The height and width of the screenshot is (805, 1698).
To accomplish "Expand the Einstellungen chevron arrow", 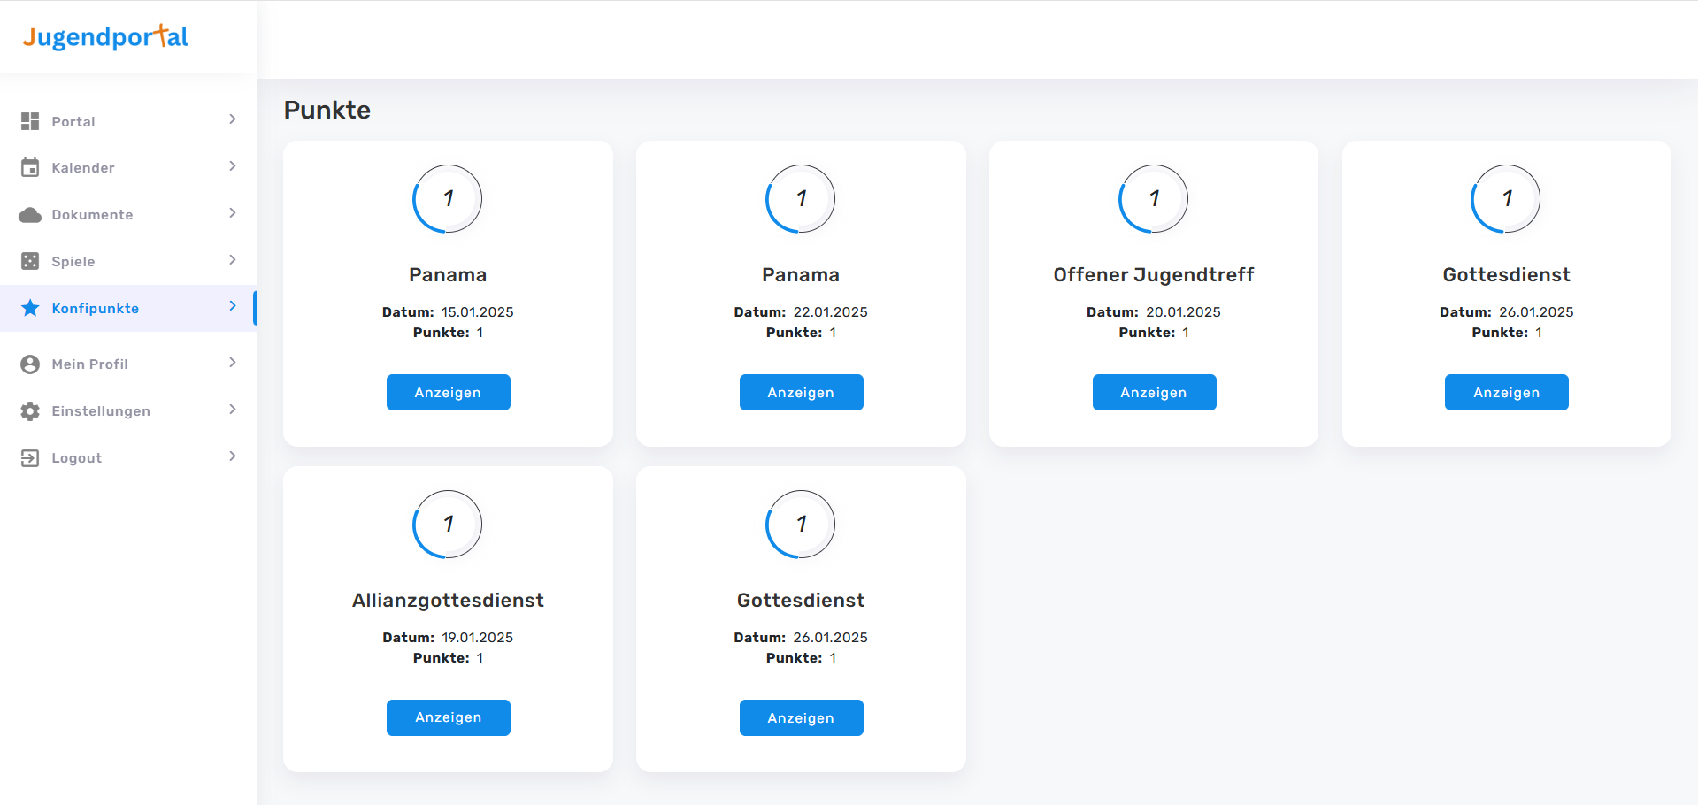I will click(x=233, y=410).
